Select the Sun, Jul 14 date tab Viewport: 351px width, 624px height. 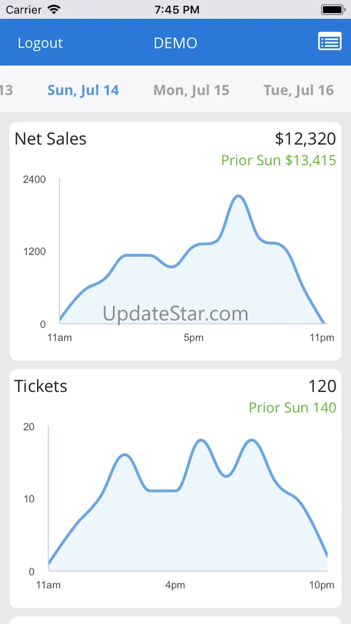83,90
